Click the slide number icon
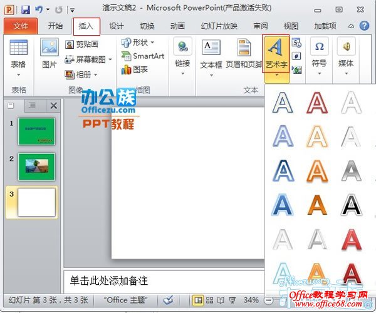This screenshot has height=313, width=376. coord(296,56)
